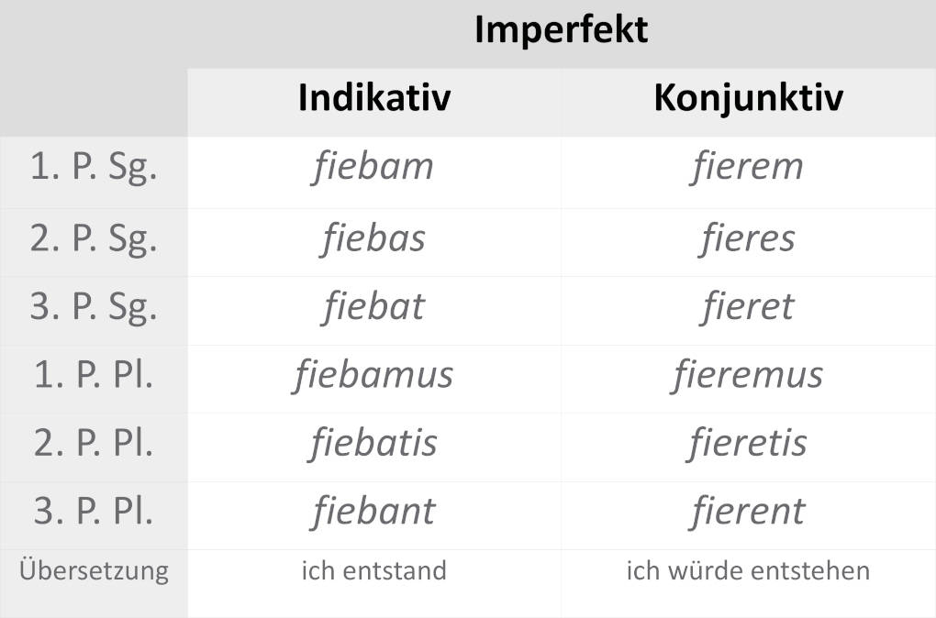The width and height of the screenshot is (936, 618).
Task: Click the translation 'ich entstand'
Action: pyautogui.click(x=373, y=570)
